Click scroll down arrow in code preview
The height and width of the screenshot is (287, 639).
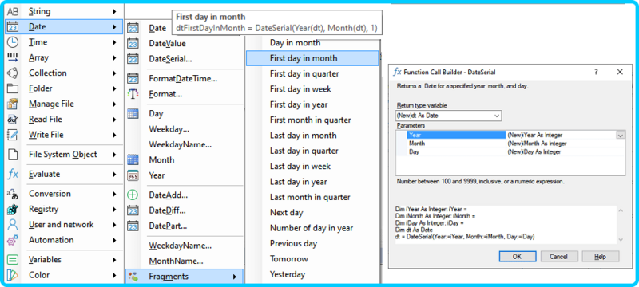tap(621, 240)
